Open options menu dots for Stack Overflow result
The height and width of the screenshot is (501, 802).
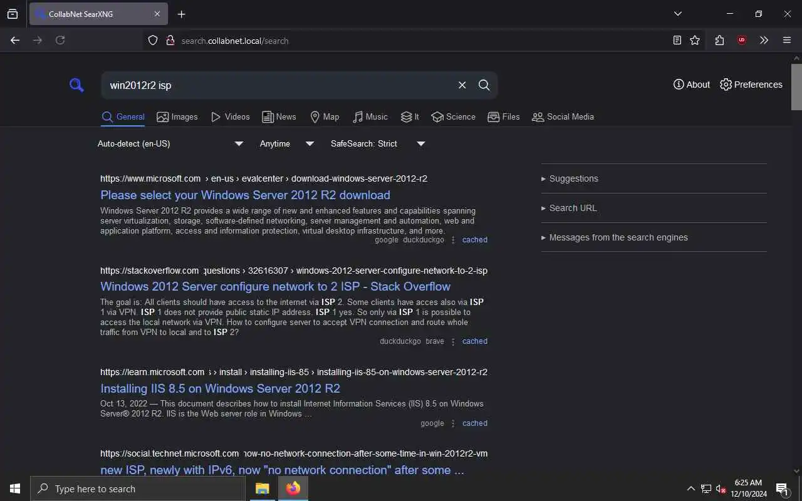[453, 341]
